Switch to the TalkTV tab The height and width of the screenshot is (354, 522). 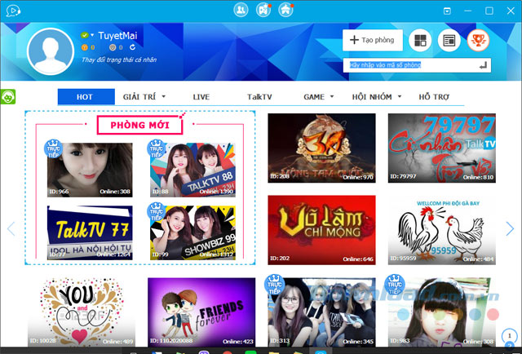click(x=259, y=97)
